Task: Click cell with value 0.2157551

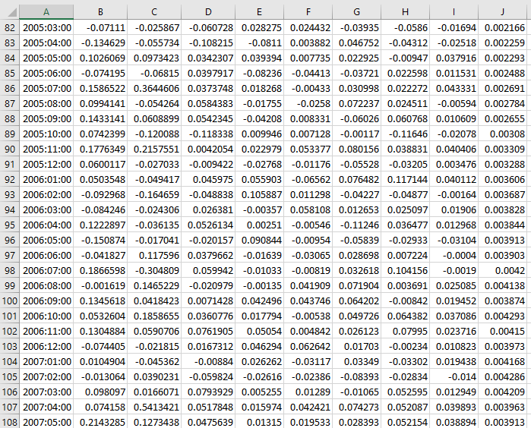Action: click(154, 149)
